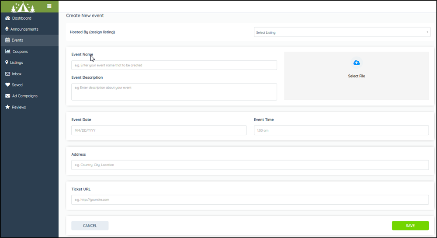The width and height of the screenshot is (437, 238).
Task: Click the CANCEL button
Action: tap(90, 225)
